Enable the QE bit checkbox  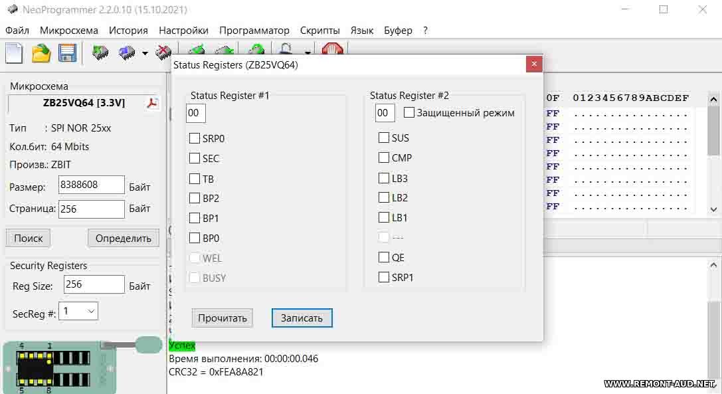click(x=383, y=257)
